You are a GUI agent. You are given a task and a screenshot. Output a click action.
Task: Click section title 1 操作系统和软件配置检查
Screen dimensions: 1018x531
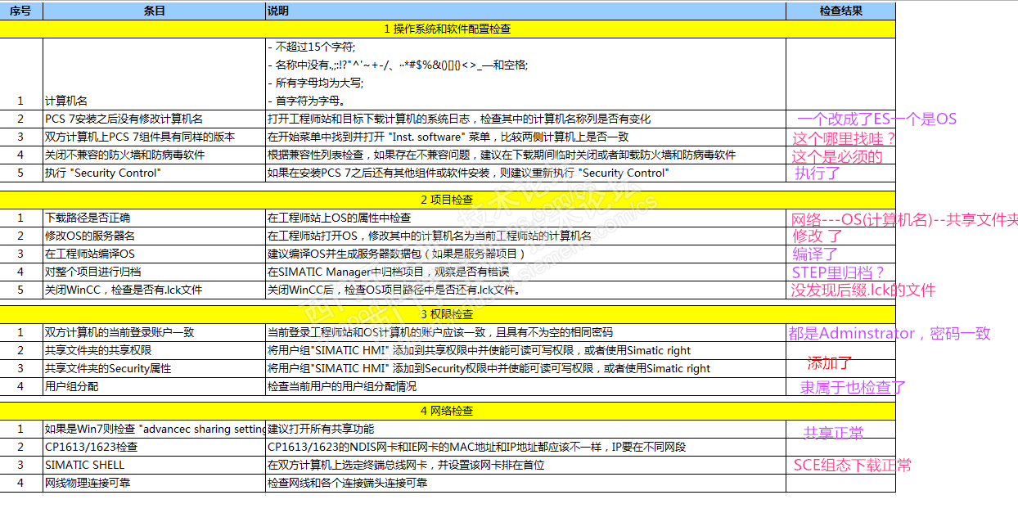pyautogui.click(x=448, y=29)
